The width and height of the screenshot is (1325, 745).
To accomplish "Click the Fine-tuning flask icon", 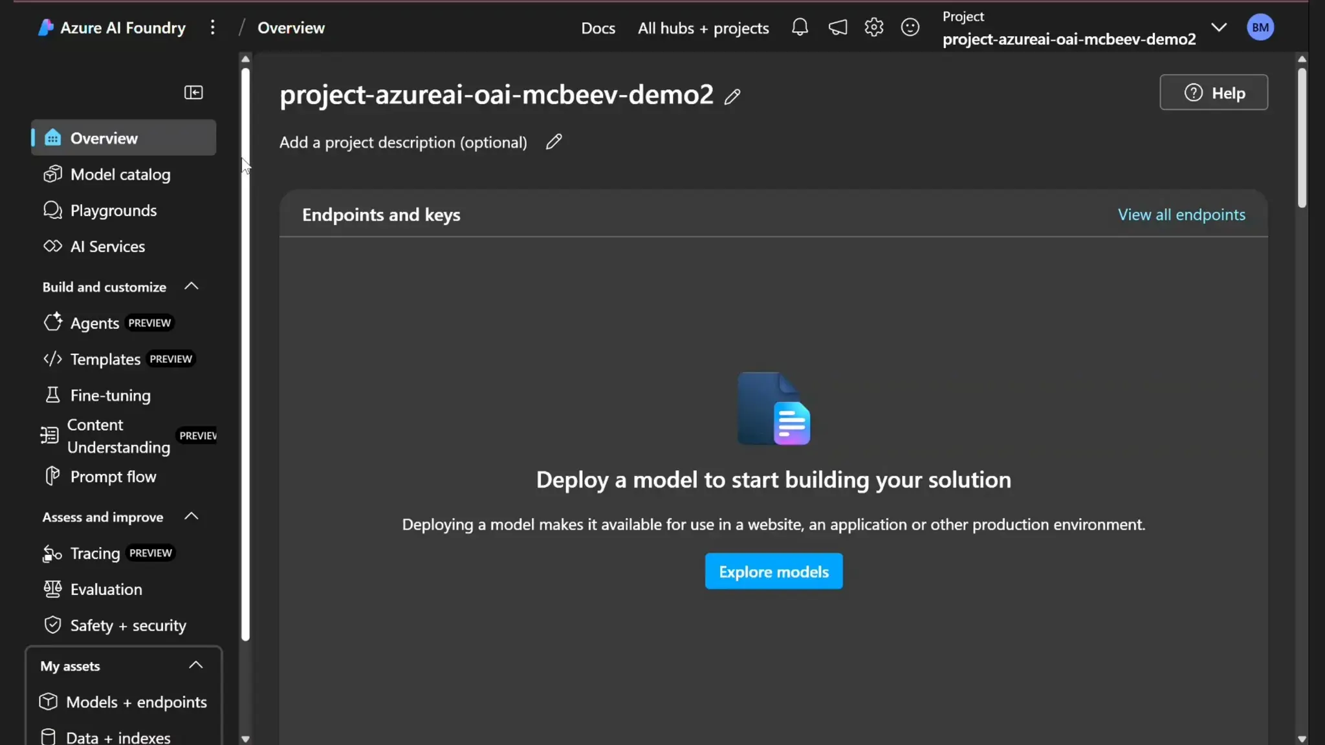I will click(x=52, y=394).
